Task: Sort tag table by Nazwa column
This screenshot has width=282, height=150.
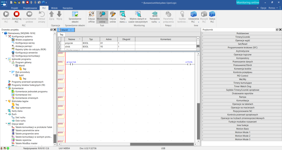Action: pyautogui.click(x=73, y=39)
